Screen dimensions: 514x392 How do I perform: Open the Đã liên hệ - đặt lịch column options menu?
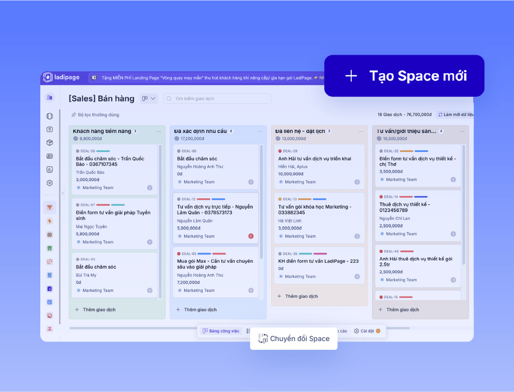pyautogui.click(x=361, y=131)
